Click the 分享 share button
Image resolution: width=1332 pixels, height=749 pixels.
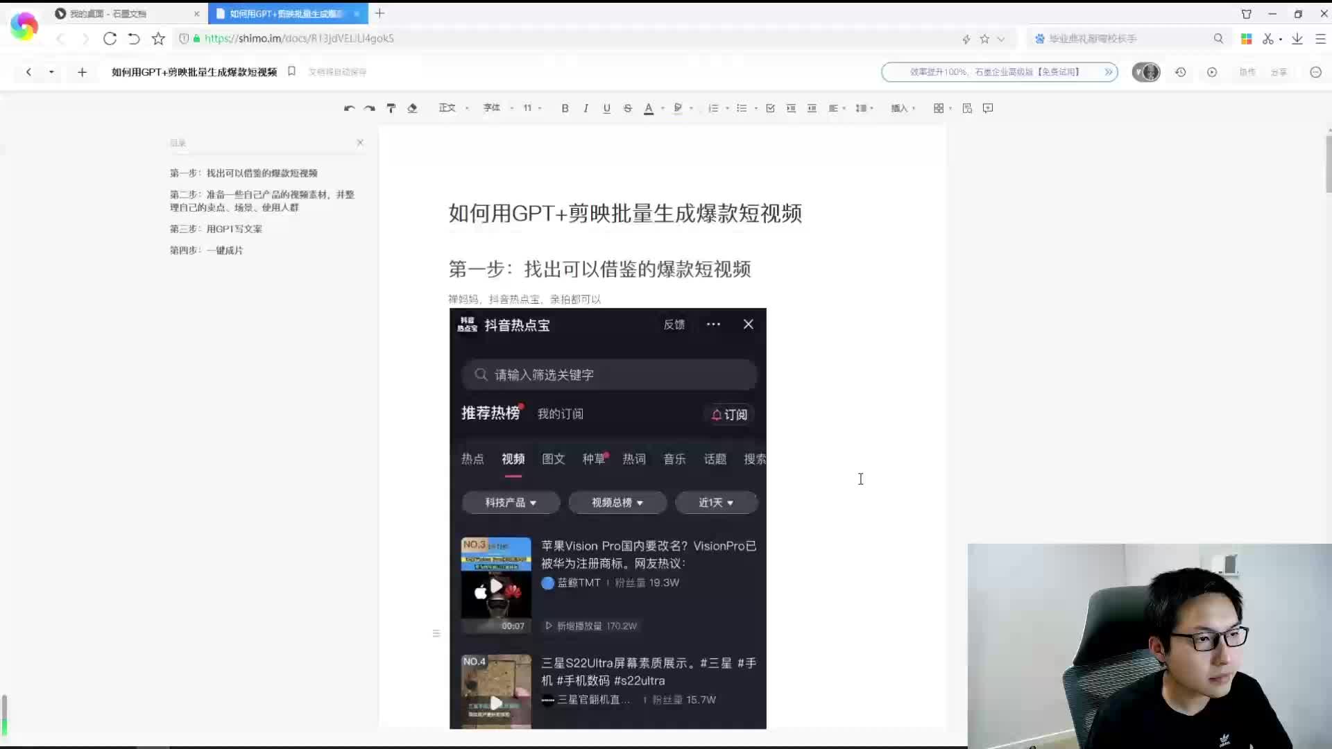click(1279, 71)
